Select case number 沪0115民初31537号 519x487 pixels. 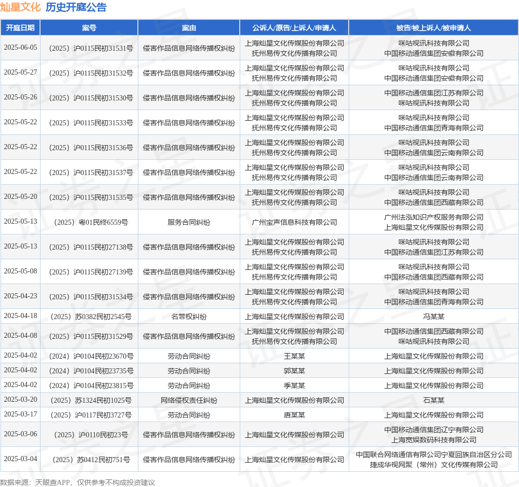click(91, 172)
